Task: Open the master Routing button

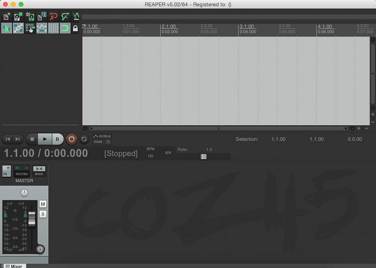Action: pyautogui.click(x=21, y=171)
